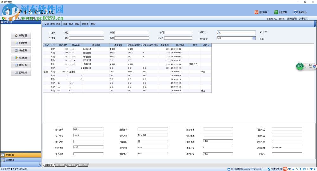This screenshot has height=171, width=317.
Task: Uncheck the 过滤 checkbox
Action: [261, 32]
